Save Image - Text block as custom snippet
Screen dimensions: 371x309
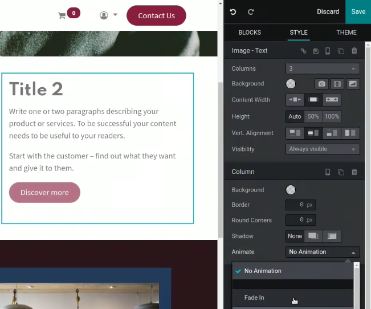[316, 51]
